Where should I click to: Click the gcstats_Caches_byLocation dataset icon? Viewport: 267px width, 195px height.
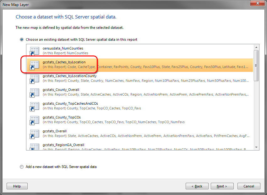coord(34,65)
